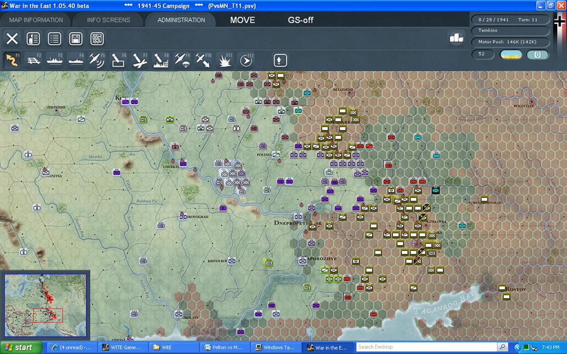Focus the Search Desktop input field

point(426,347)
